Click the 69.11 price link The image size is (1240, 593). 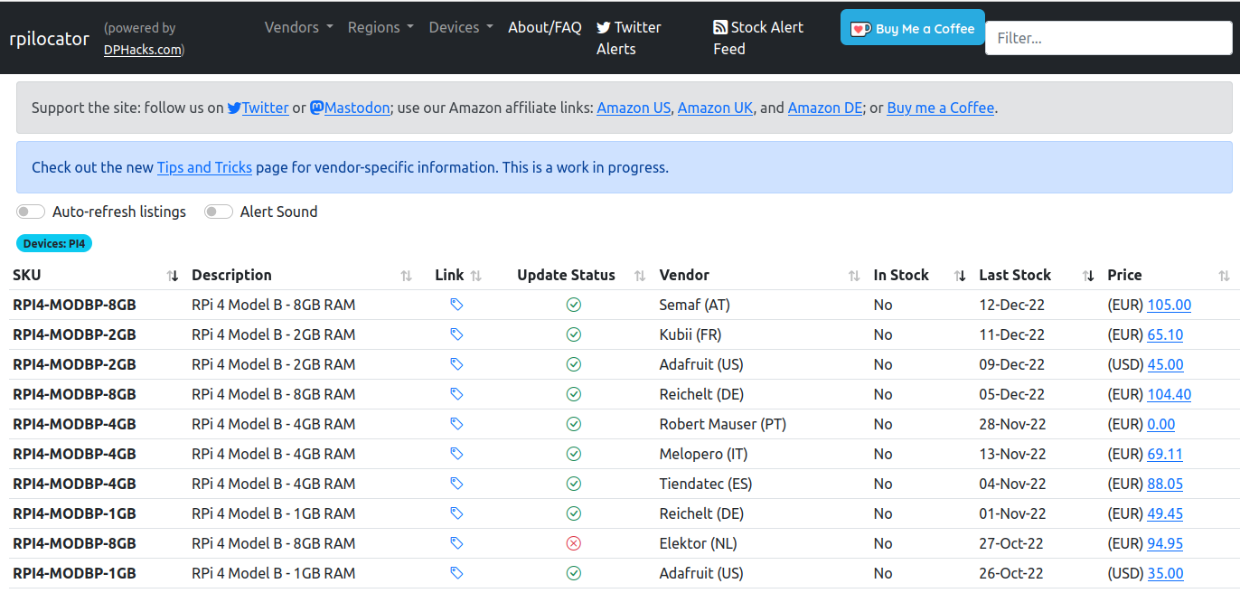click(x=1165, y=454)
